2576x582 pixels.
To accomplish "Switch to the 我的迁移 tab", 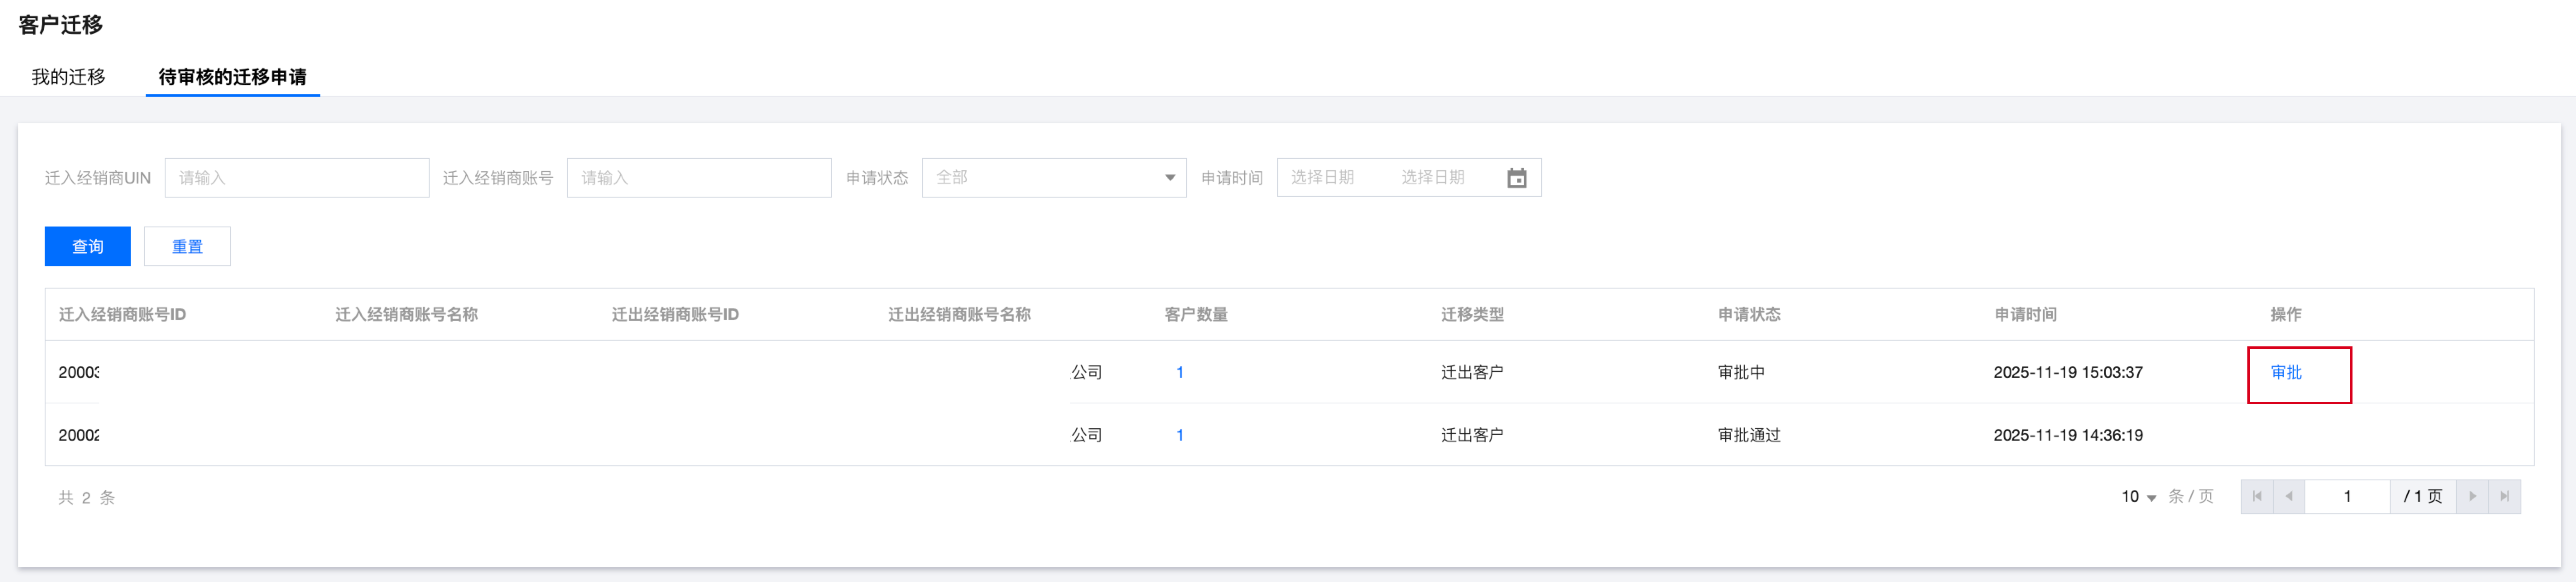I will click(x=68, y=77).
